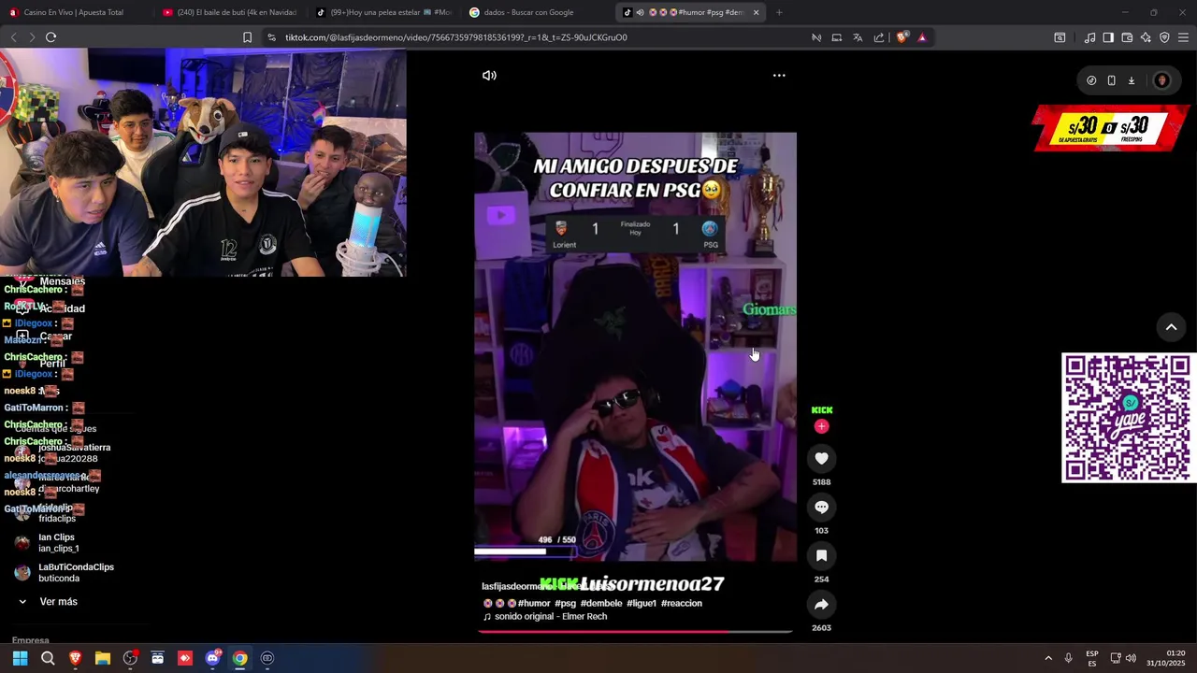Open the Brave Shields lion icon
The width and height of the screenshot is (1197, 673).
click(x=901, y=37)
